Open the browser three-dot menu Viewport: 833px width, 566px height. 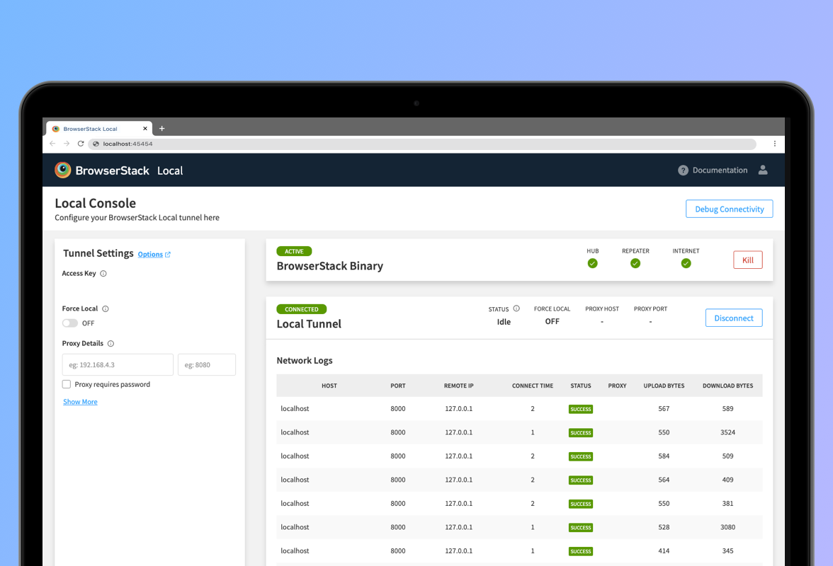point(774,144)
